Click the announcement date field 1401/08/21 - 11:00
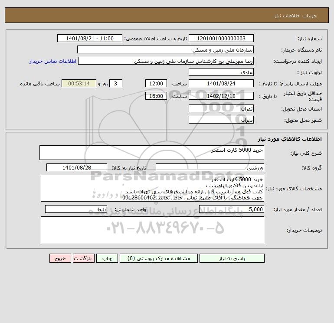 90,38
